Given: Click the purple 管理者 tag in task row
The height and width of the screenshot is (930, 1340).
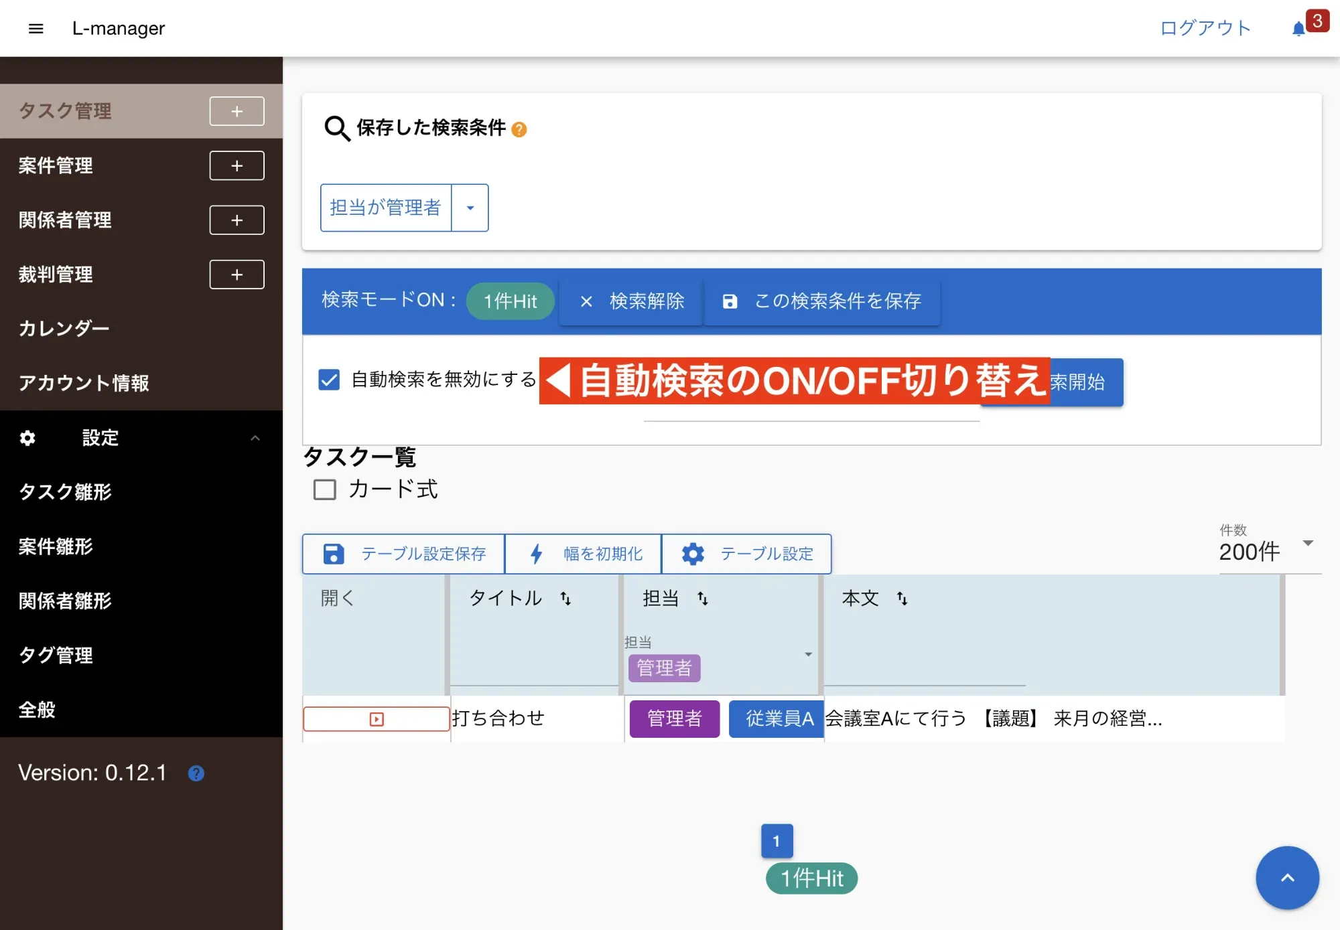Looking at the screenshot, I should pos(674,718).
